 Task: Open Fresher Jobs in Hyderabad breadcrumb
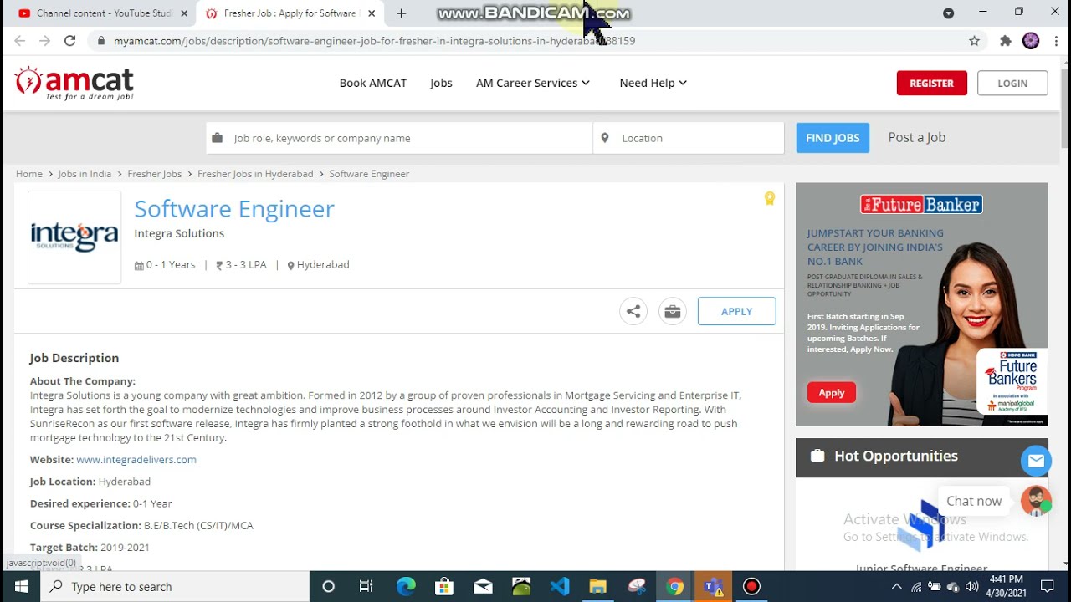click(x=255, y=174)
